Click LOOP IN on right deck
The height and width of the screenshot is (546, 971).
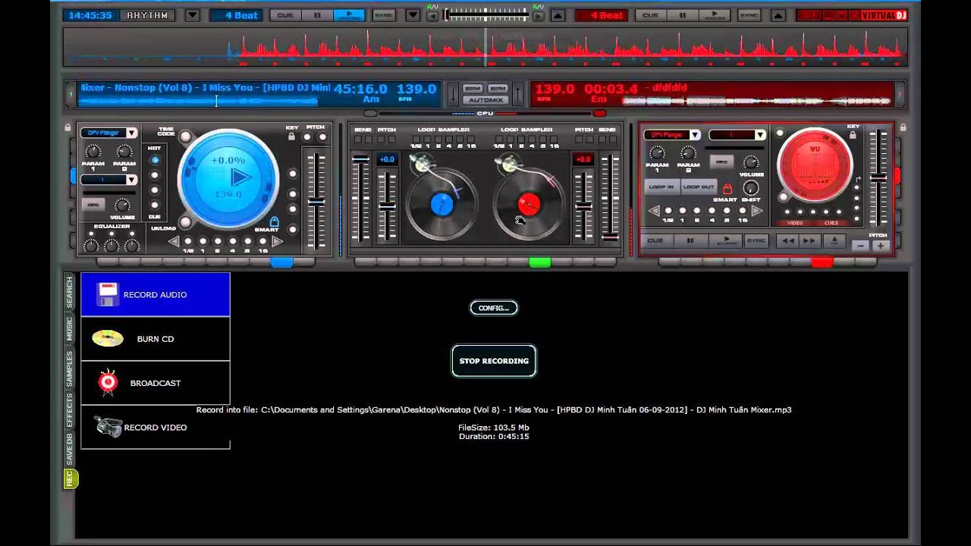[x=661, y=187]
